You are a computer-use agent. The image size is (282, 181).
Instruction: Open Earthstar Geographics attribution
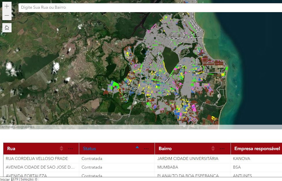17,127
